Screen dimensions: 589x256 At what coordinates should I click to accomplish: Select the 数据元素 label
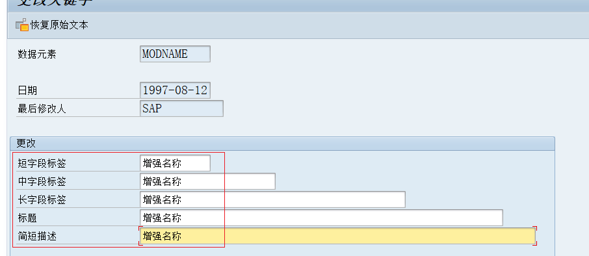click(37, 55)
